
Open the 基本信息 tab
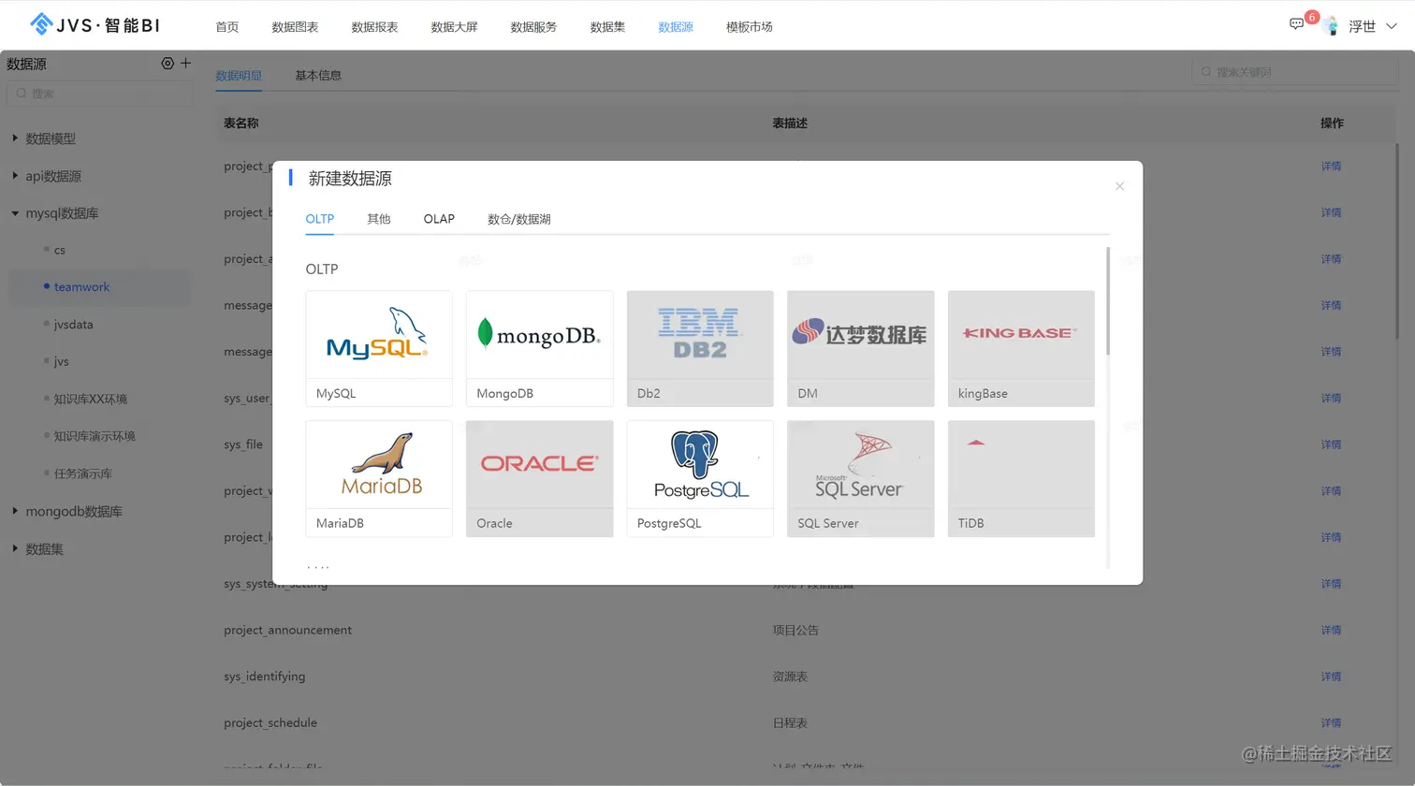point(318,76)
